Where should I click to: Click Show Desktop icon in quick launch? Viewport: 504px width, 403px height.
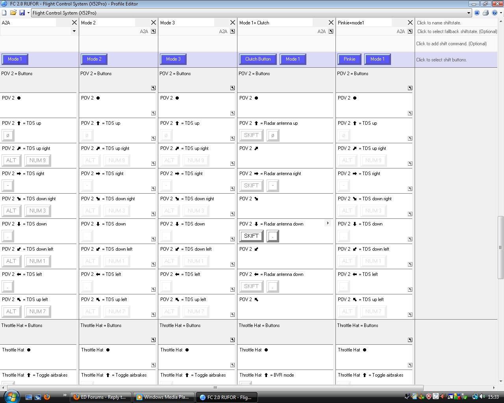[29, 397]
